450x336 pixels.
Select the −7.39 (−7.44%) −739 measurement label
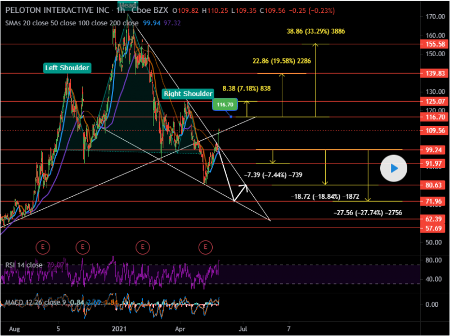[273, 175]
